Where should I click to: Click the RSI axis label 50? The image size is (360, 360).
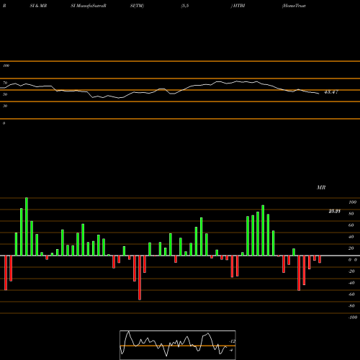pyautogui.click(x=5, y=94)
